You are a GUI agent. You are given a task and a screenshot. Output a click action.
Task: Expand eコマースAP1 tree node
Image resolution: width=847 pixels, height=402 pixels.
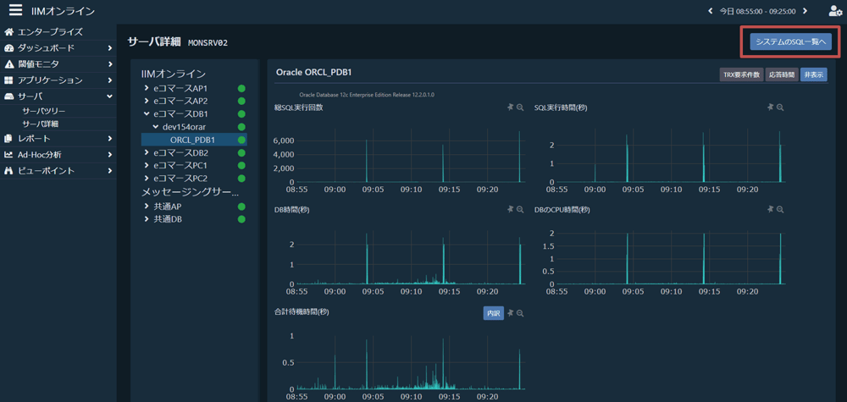(x=147, y=88)
